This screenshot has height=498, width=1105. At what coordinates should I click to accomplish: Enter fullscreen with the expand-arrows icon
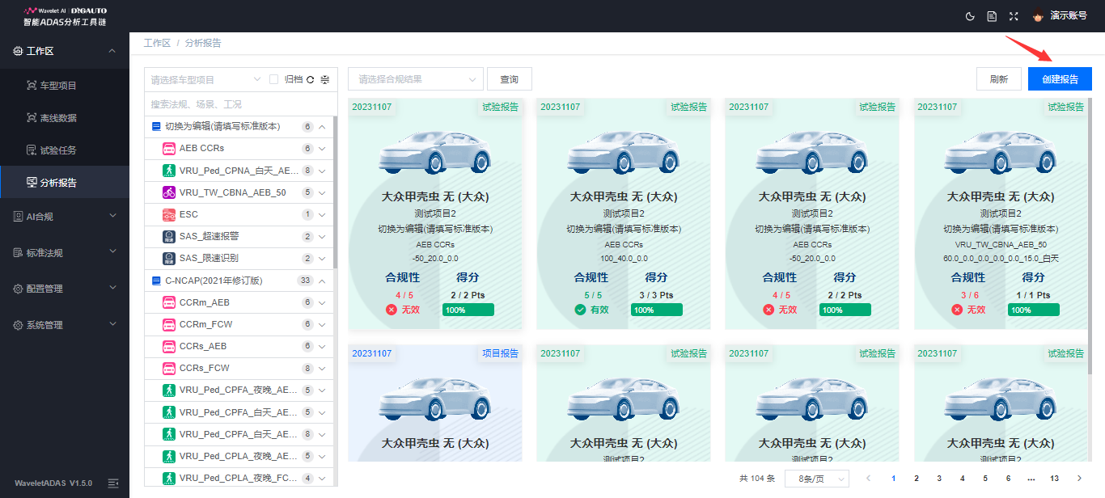[1014, 16]
